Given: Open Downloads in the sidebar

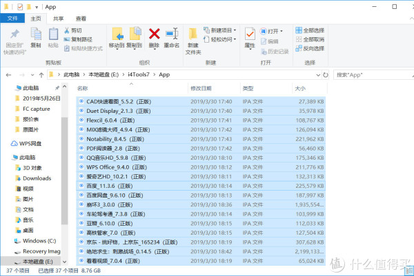Looking at the screenshot, I should (x=34, y=178).
